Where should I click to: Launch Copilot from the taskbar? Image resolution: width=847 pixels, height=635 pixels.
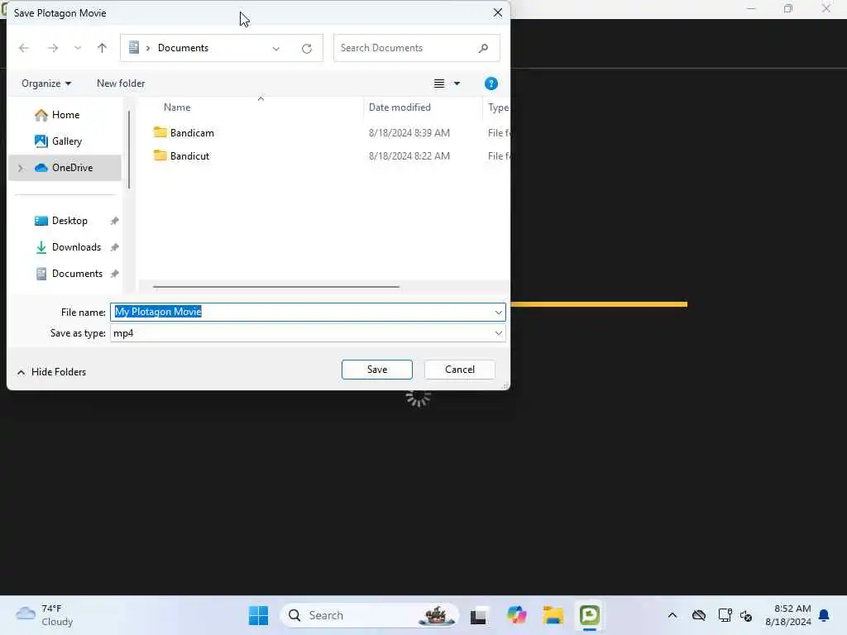pyautogui.click(x=516, y=615)
